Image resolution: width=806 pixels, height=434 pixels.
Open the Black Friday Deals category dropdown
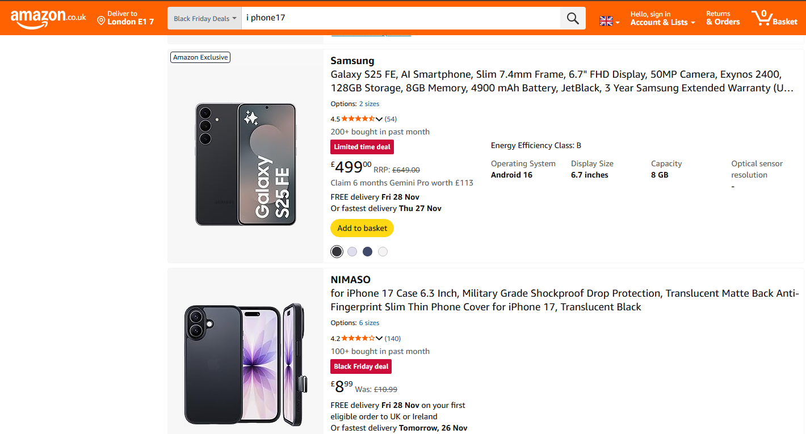[203, 18]
